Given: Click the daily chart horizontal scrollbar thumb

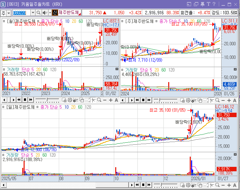Looking at the screenshot, I should (x=112, y=185).
